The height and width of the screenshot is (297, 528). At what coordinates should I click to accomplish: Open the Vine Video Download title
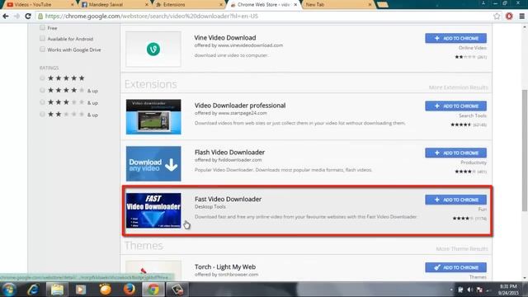(225, 38)
